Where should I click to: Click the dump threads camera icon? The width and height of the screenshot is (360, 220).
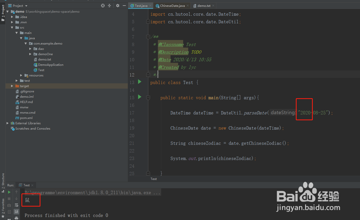pos(9,205)
